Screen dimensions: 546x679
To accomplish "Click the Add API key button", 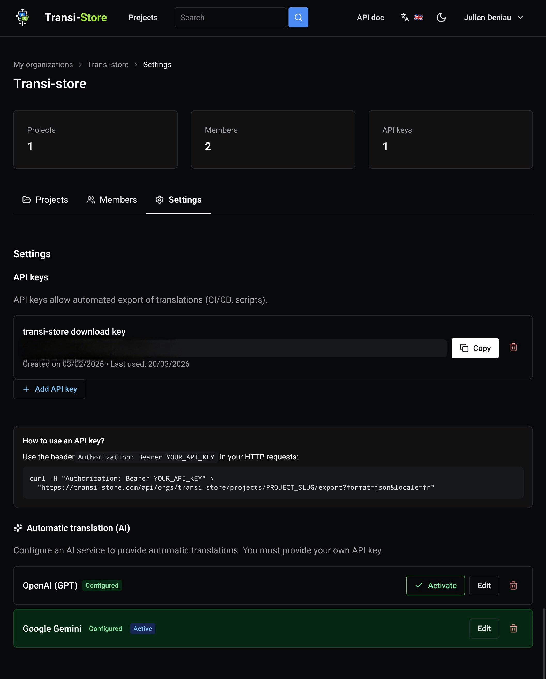I will [49, 389].
